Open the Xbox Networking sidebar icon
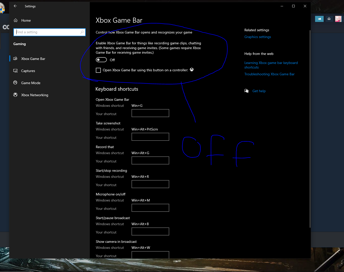Image resolution: width=344 pixels, height=272 pixels. [x=15, y=95]
